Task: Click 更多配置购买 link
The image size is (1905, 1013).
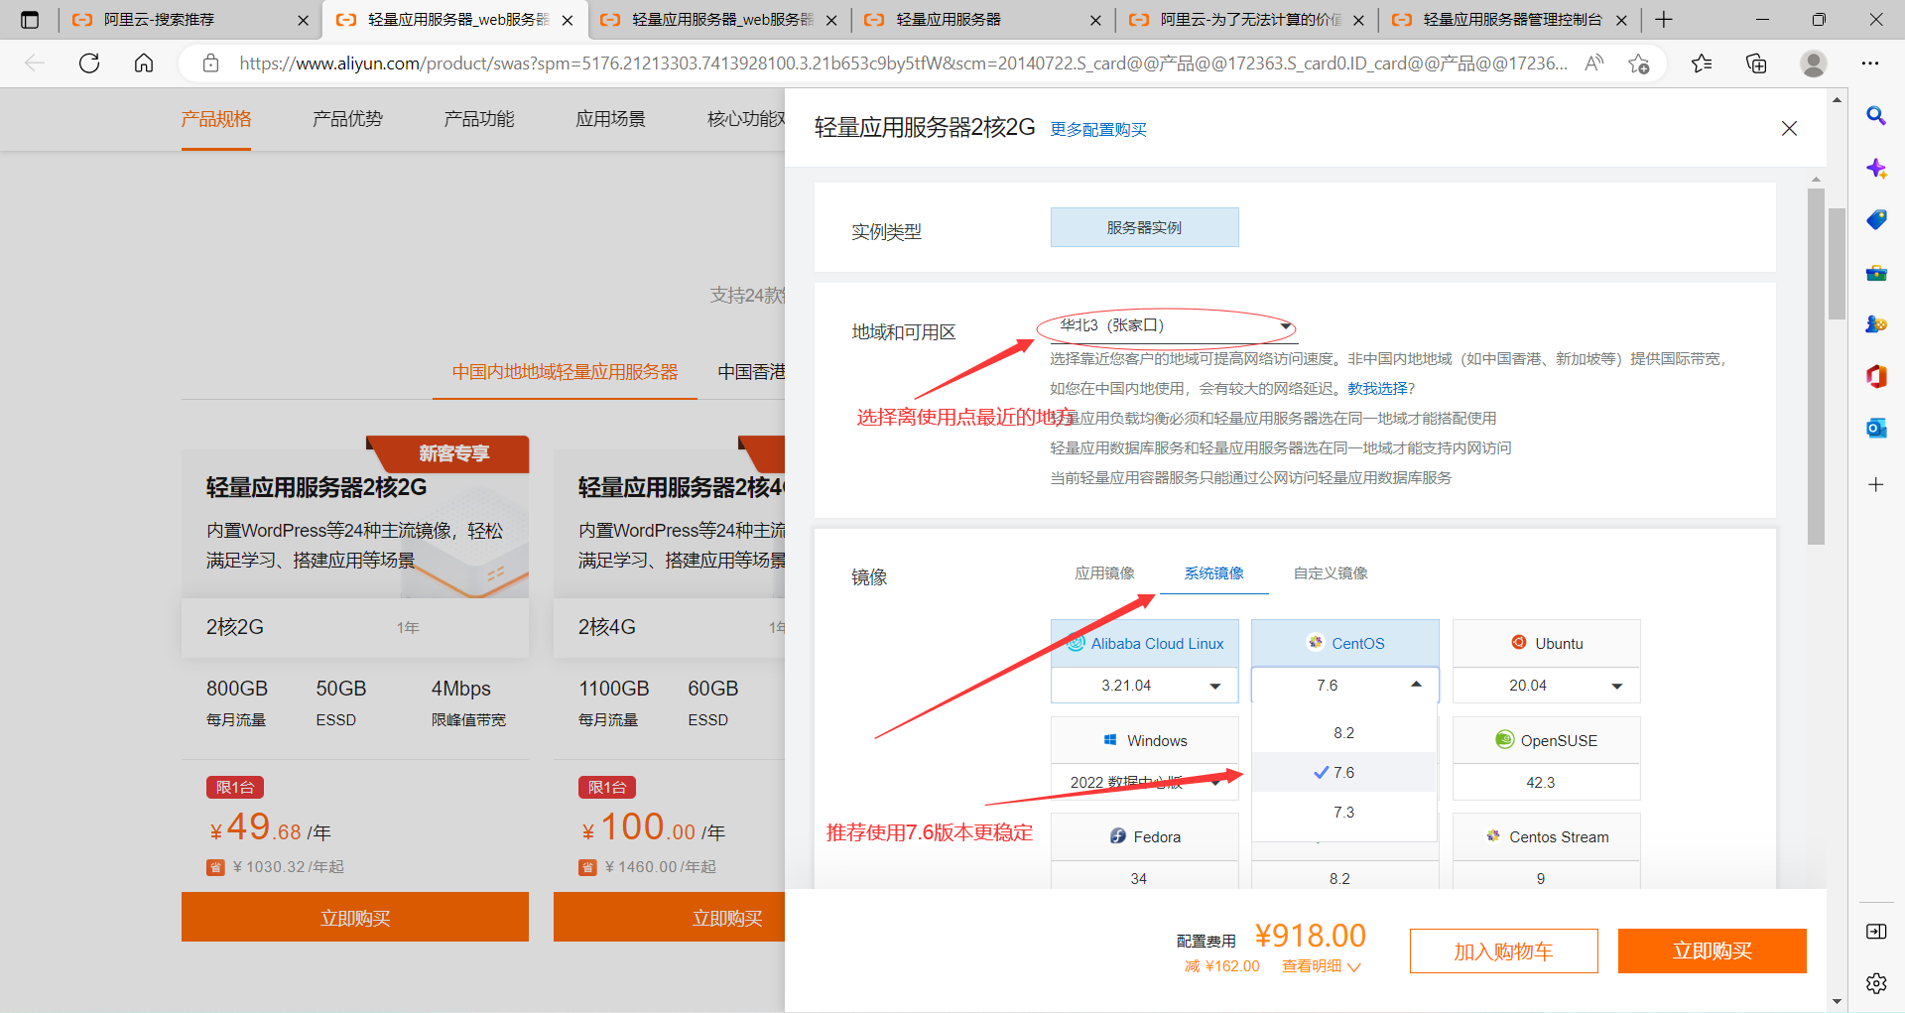Action: (x=1098, y=130)
